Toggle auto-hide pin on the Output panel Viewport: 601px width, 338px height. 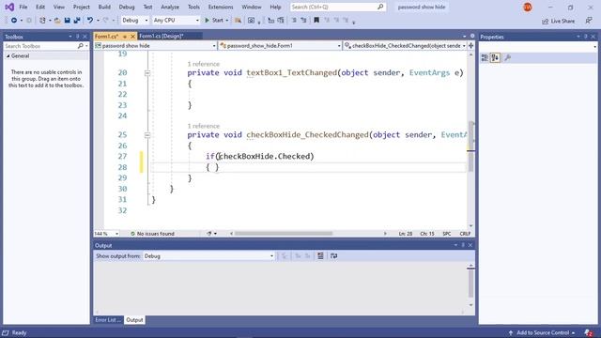[463, 245]
